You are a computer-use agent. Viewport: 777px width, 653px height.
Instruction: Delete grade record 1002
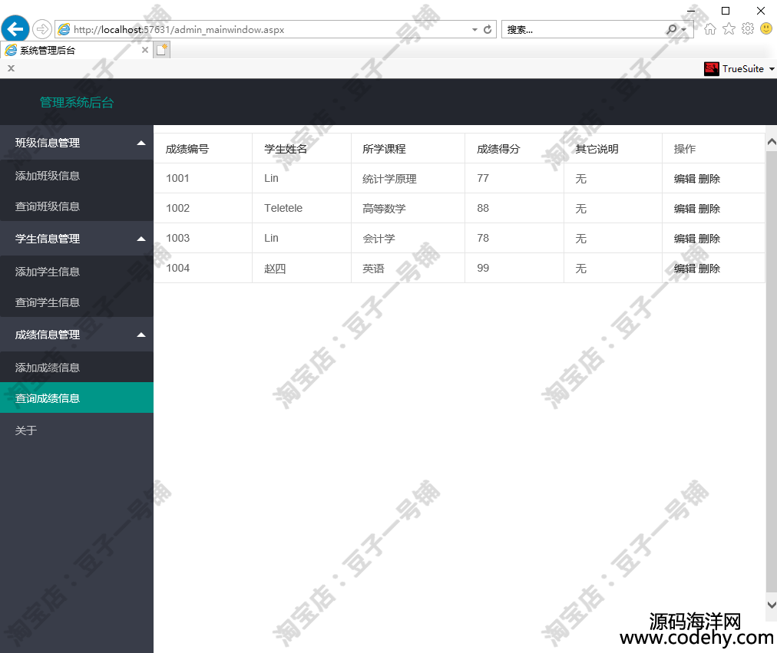point(709,209)
